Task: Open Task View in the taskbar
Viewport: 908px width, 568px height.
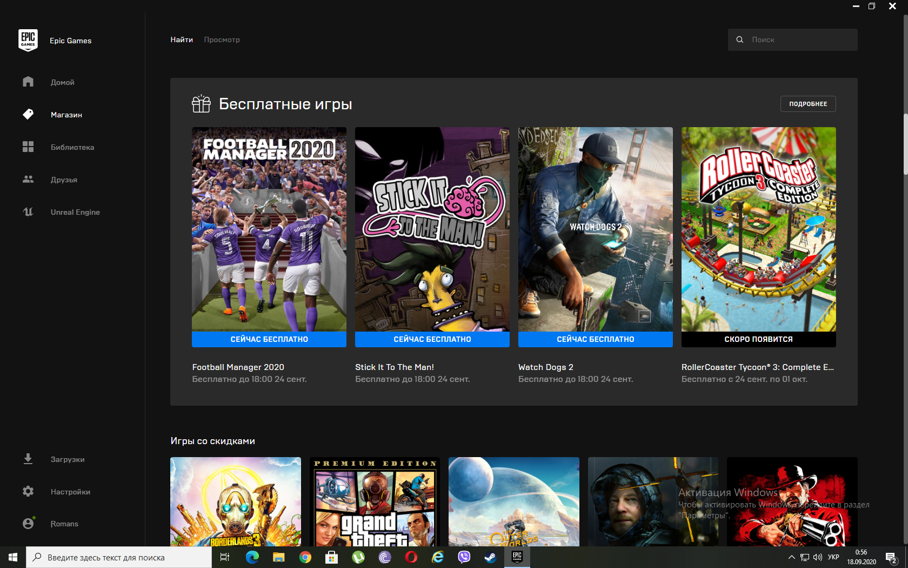Action: tap(225, 557)
